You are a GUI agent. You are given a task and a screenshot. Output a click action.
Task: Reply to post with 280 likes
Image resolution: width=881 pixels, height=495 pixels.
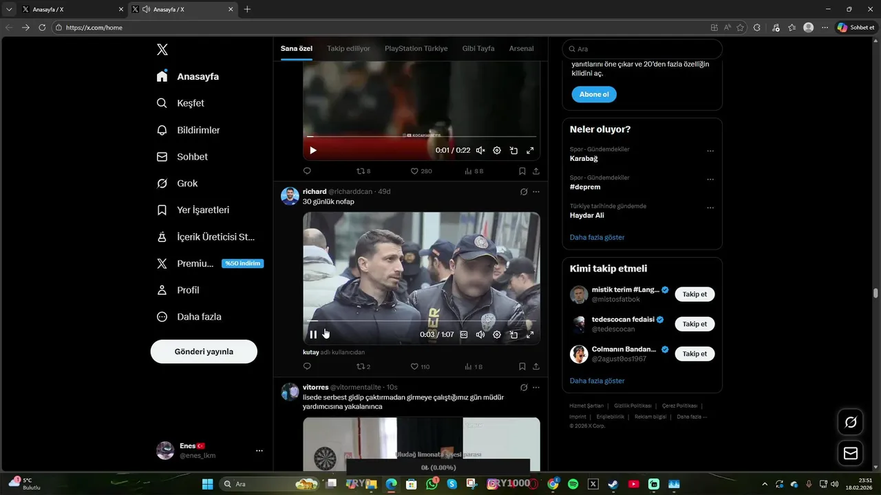pos(307,171)
